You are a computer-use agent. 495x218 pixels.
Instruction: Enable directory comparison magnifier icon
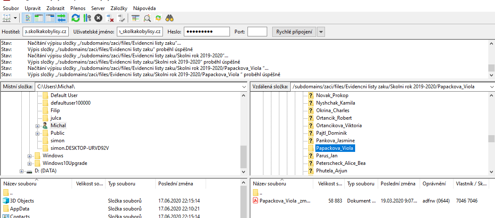pos(147,18)
